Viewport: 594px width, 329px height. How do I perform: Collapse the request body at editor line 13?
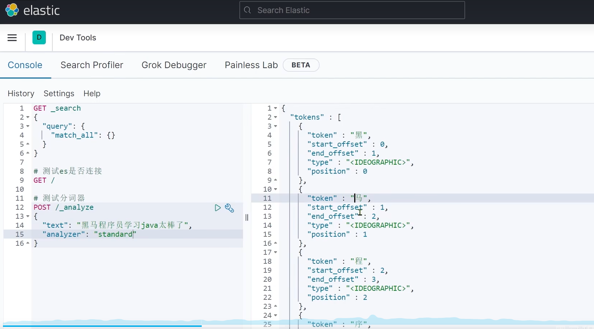[28, 217]
